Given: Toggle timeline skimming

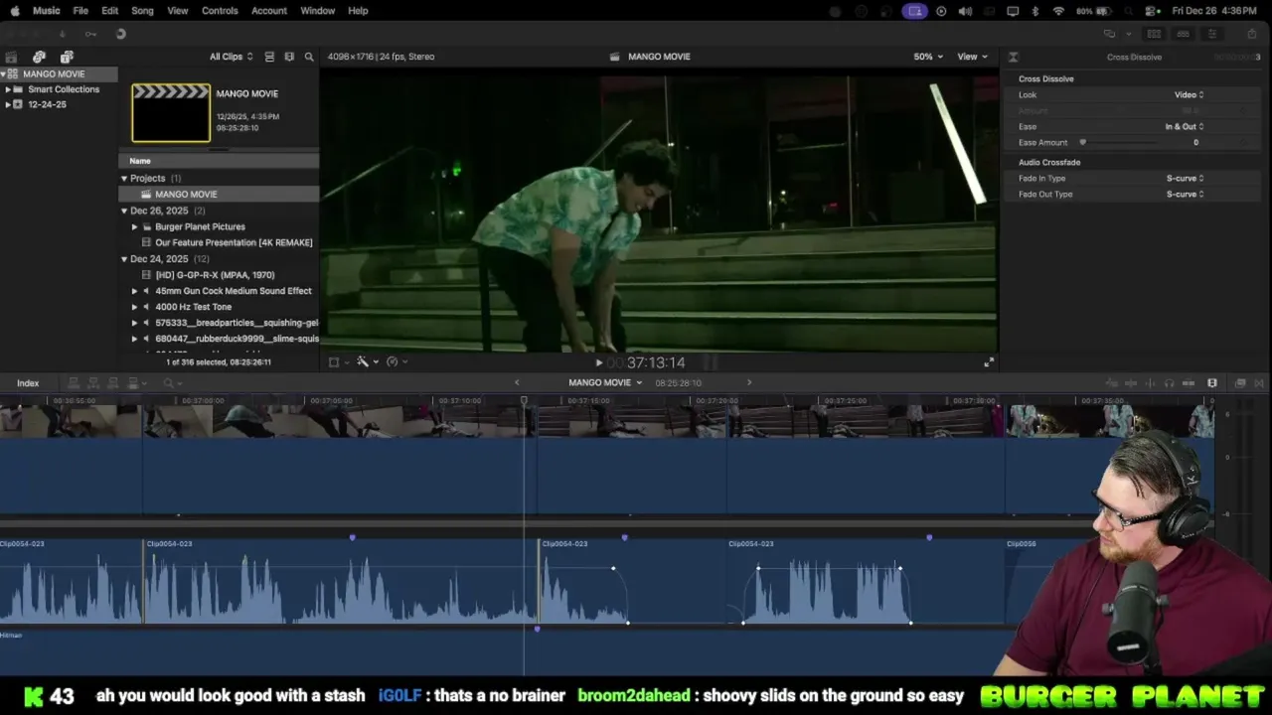Looking at the screenshot, I should coord(1131,383).
